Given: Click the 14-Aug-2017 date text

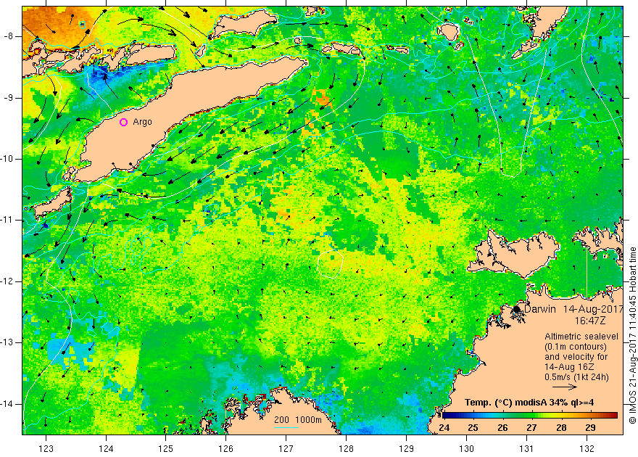Looking at the screenshot, I should [x=593, y=309].
